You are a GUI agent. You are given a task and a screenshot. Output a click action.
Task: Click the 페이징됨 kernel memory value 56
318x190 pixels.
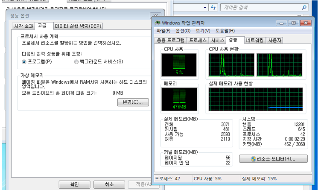(228, 158)
